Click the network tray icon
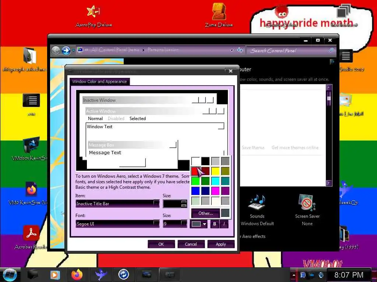This screenshot has width=377, height=282. click(312, 275)
